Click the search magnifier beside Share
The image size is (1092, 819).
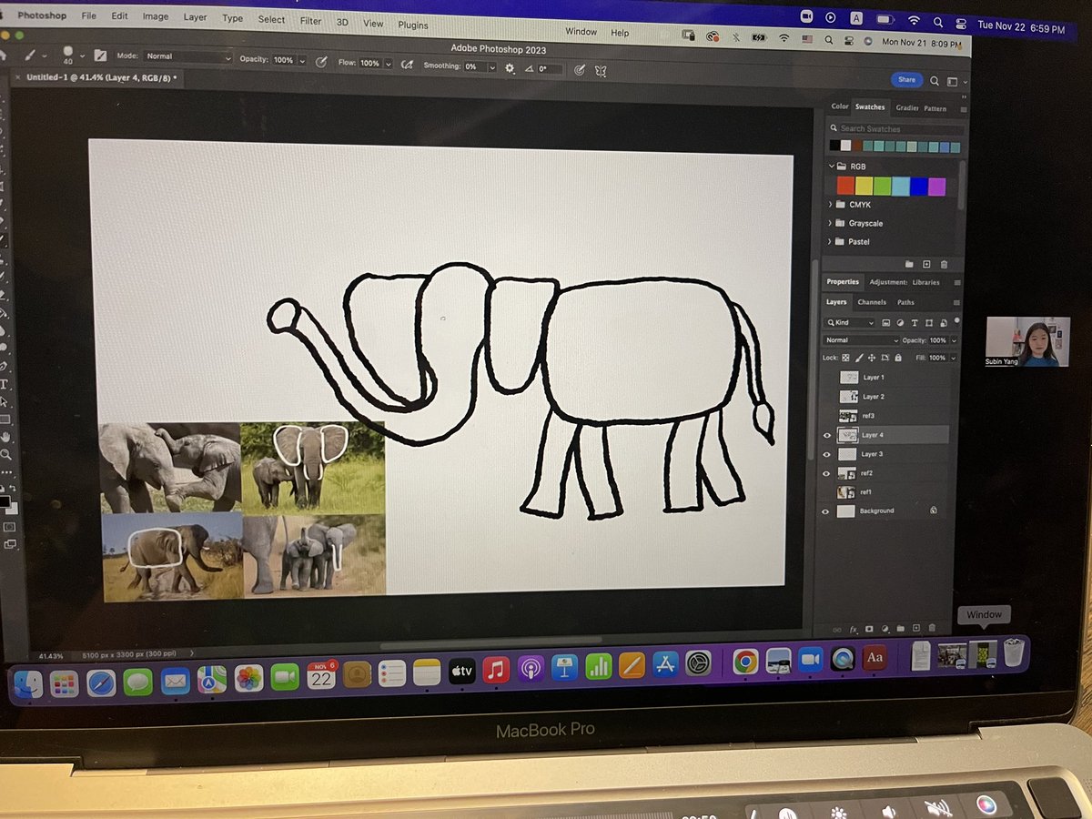point(935,81)
